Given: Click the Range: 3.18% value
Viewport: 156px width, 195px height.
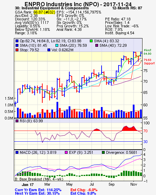Looking at the screenshot, I should [x=26, y=33].
